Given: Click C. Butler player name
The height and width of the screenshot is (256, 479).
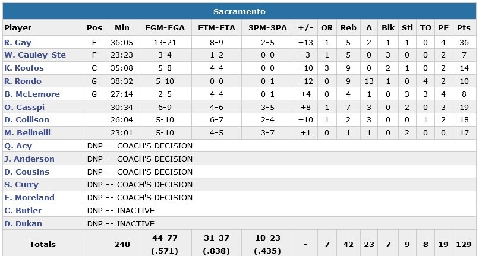Looking at the screenshot, I should point(23,210).
